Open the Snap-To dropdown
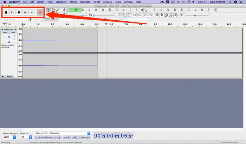 31,137
